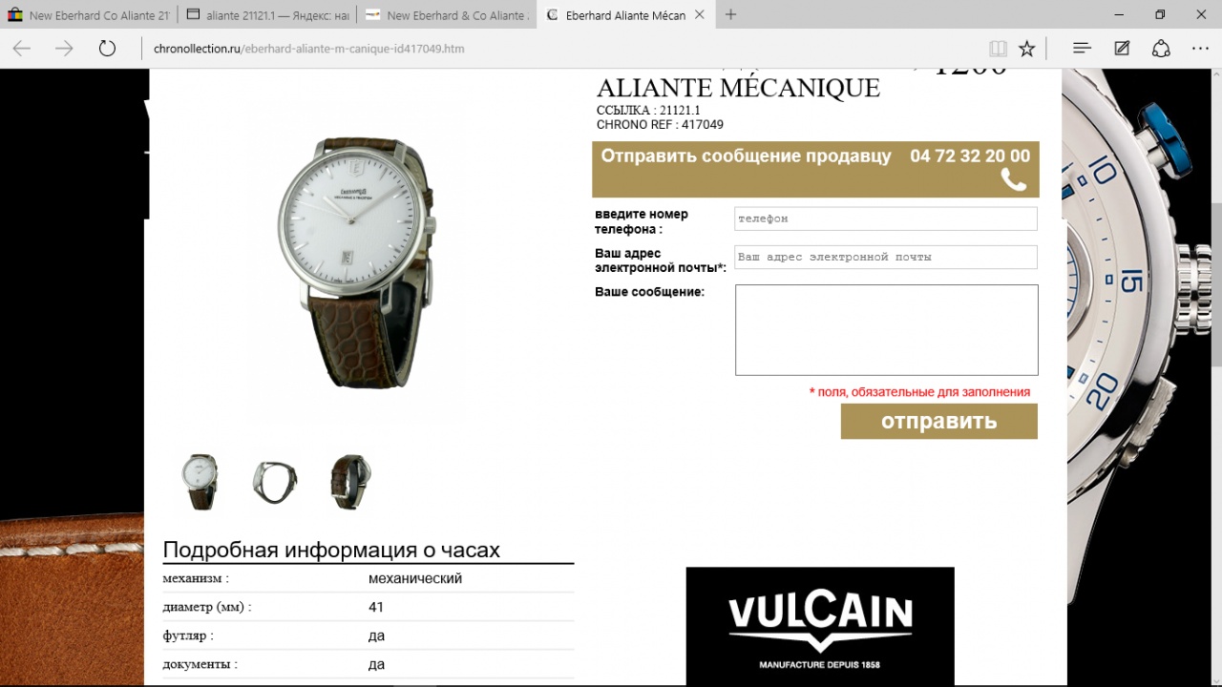Open the web note pencil icon
This screenshot has width=1222, height=687.
(1122, 49)
